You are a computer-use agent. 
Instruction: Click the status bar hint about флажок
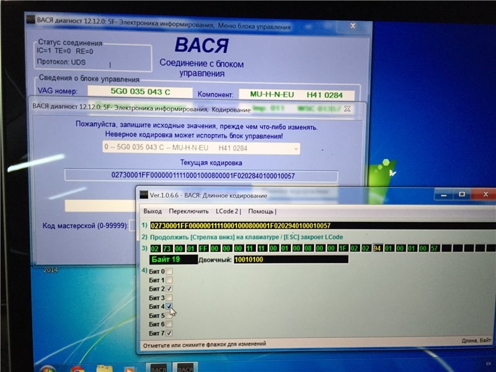[x=205, y=345]
